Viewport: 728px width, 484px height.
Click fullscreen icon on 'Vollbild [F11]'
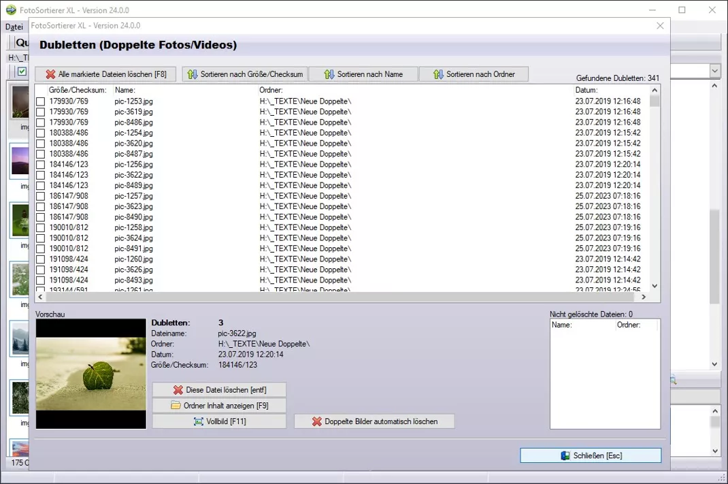point(198,421)
